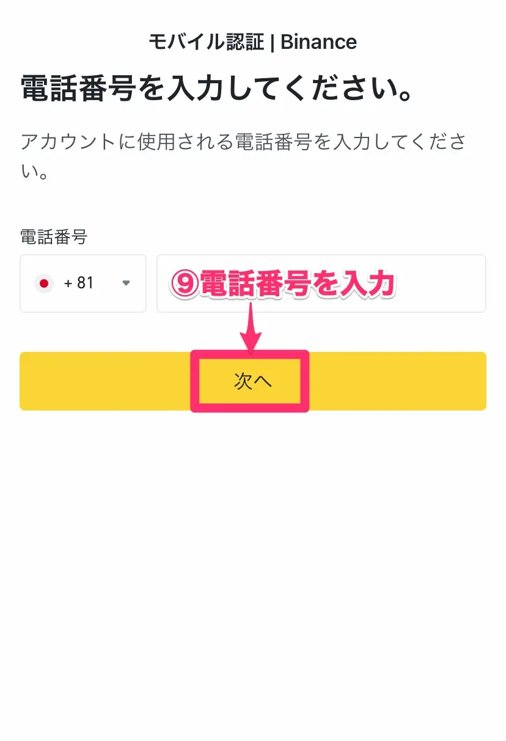This screenshot has height=741, width=506.
Task: Click the word Binance in the title
Action: pyautogui.click(x=319, y=42)
